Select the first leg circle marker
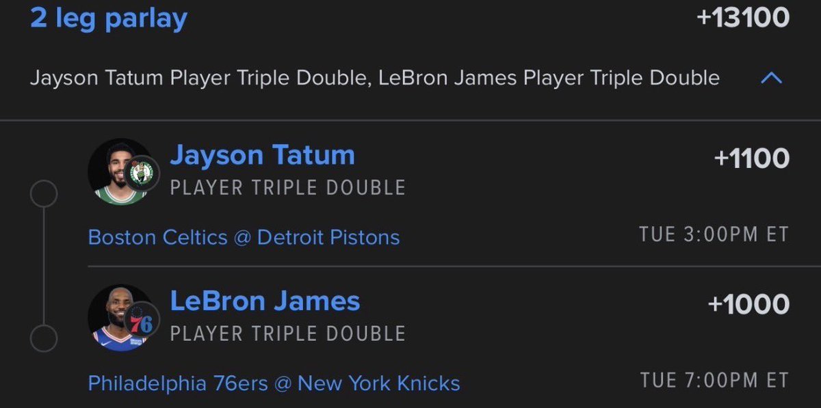The width and height of the screenshot is (821, 408). [44, 195]
